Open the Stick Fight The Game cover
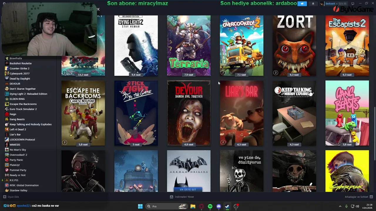This screenshot has width=376, height=211. tap(136, 113)
